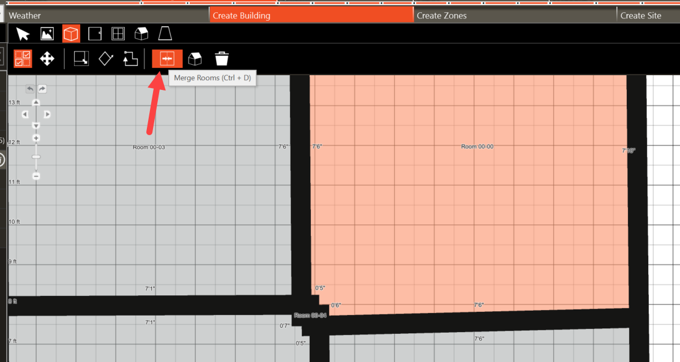Choose the rotated diamond room tool
The width and height of the screenshot is (680, 362).
[106, 59]
